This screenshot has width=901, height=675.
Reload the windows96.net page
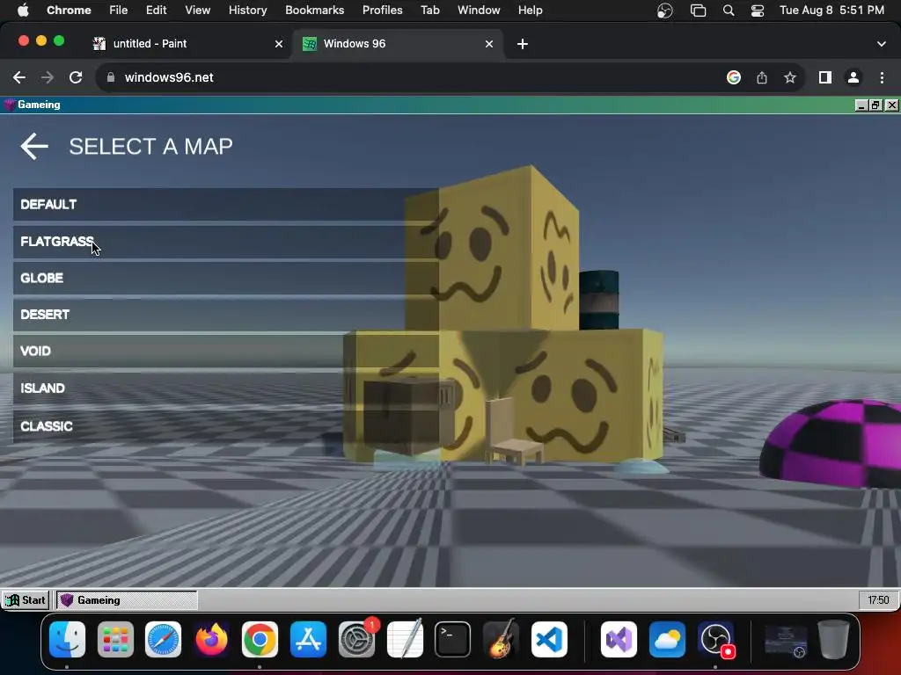pyautogui.click(x=76, y=77)
